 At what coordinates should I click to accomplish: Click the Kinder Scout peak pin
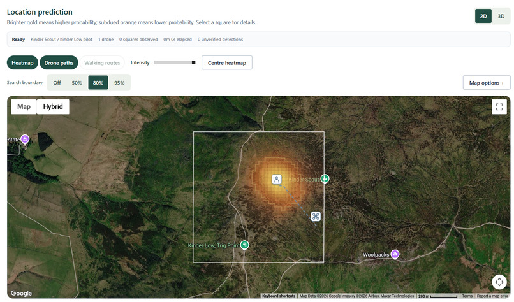(325, 179)
